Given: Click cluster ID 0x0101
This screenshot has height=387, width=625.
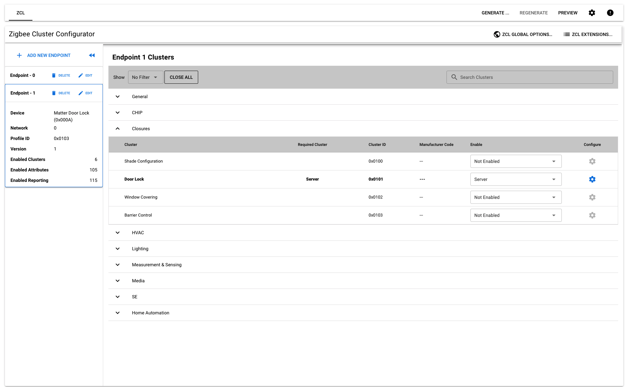Looking at the screenshot, I should coord(375,179).
